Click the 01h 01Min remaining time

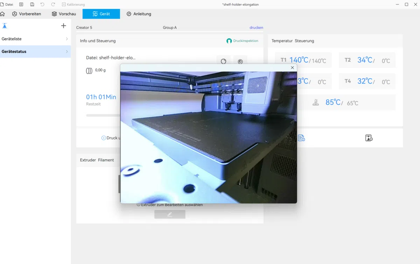101,97
